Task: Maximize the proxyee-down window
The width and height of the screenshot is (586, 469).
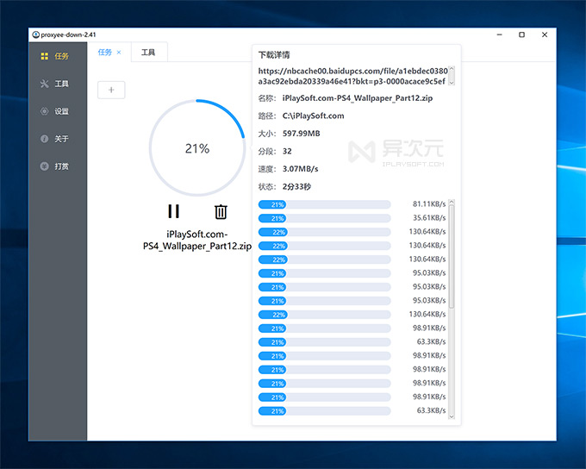Action: [521, 34]
